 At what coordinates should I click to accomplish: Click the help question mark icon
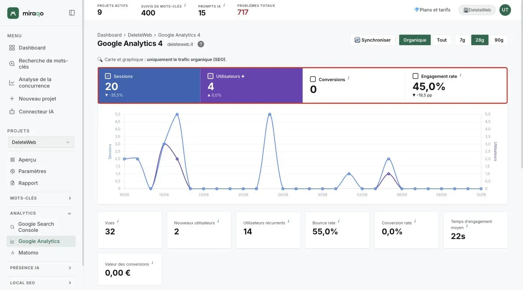201,44
